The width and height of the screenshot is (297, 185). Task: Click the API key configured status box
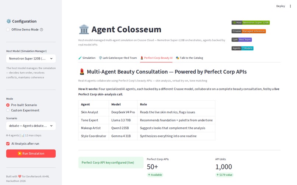(x=111, y=163)
